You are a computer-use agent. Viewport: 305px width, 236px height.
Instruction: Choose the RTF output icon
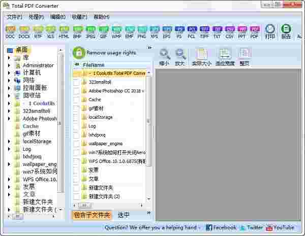coord(38,32)
